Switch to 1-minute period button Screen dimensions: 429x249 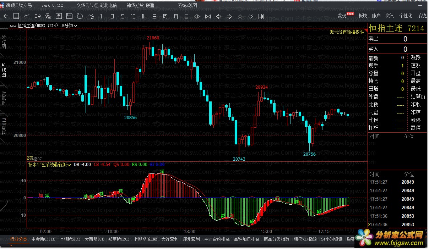pos(101,16)
